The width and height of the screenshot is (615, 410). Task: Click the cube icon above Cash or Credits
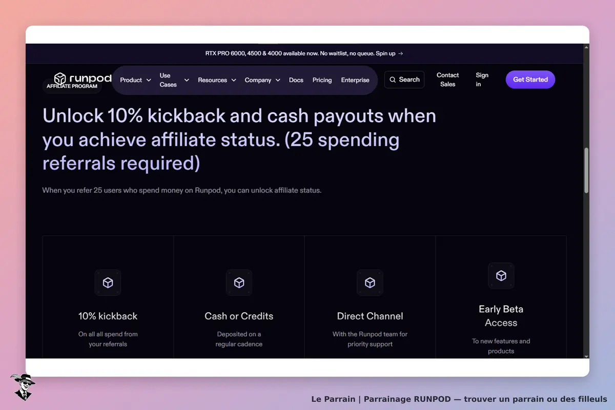pos(239,282)
